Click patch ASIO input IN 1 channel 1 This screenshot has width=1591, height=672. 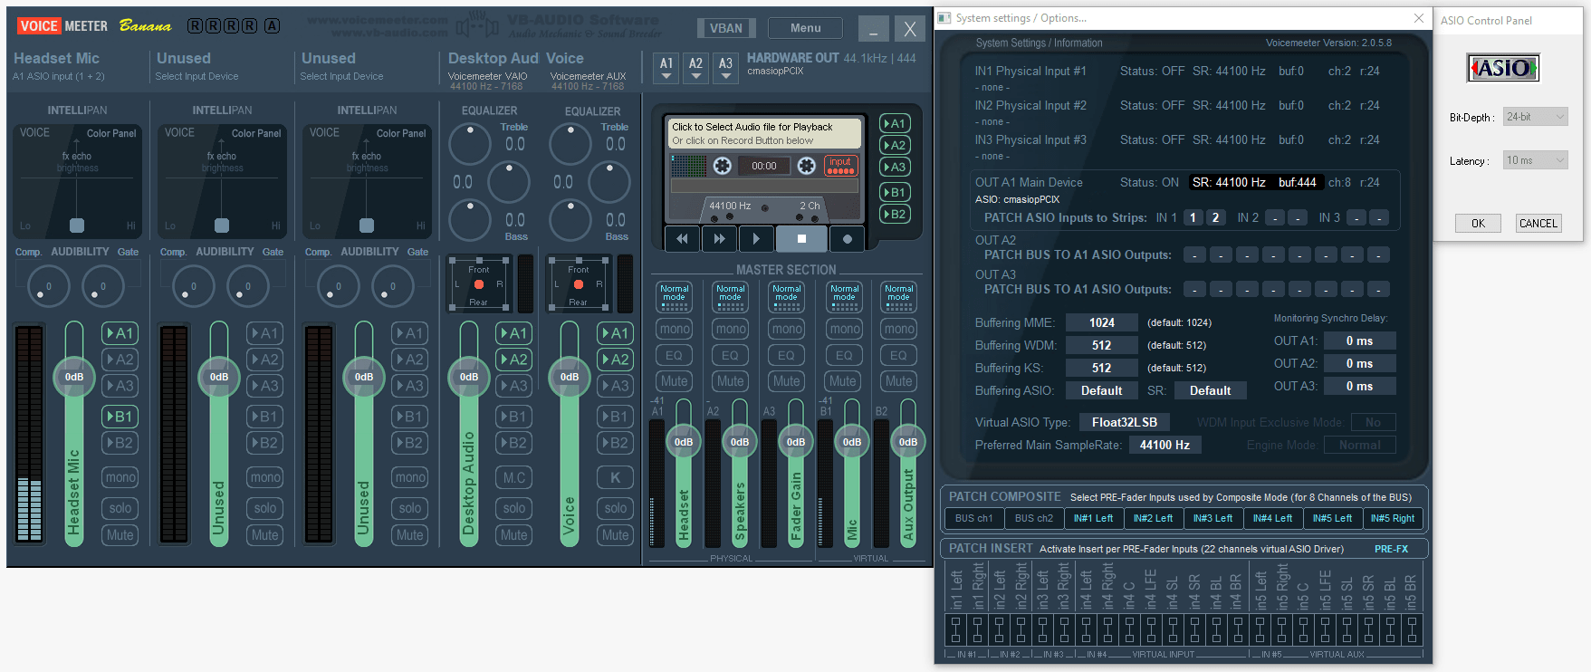click(1193, 217)
